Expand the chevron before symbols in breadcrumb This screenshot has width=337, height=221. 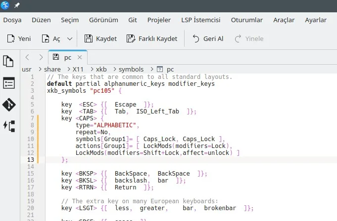click(115, 69)
